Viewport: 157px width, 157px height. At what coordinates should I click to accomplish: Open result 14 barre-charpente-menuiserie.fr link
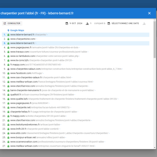52,90
